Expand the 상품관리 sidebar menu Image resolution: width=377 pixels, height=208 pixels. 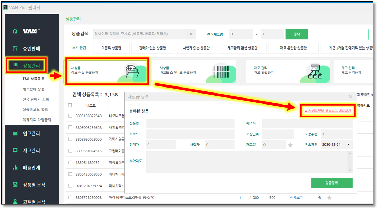pyautogui.click(x=33, y=66)
